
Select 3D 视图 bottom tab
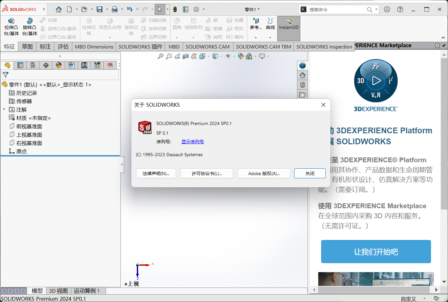pyautogui.click(x=58, y=291)
